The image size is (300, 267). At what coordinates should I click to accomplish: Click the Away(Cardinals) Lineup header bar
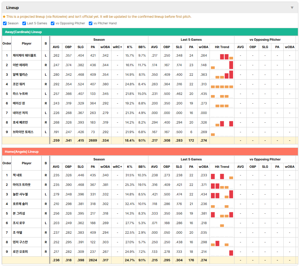click(150, 32)
